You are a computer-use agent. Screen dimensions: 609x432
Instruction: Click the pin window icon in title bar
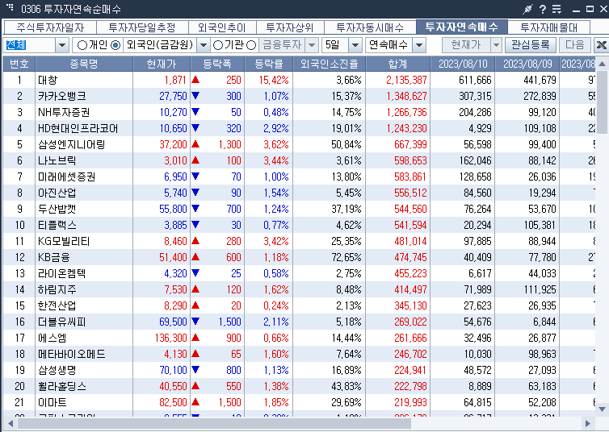click(x=527, y=9)
